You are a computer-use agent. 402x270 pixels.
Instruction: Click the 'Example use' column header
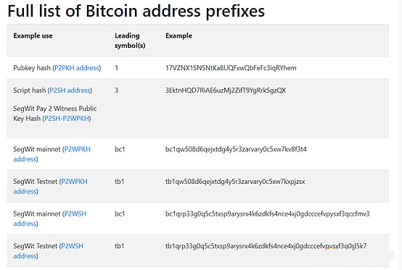tap(33, 35)
